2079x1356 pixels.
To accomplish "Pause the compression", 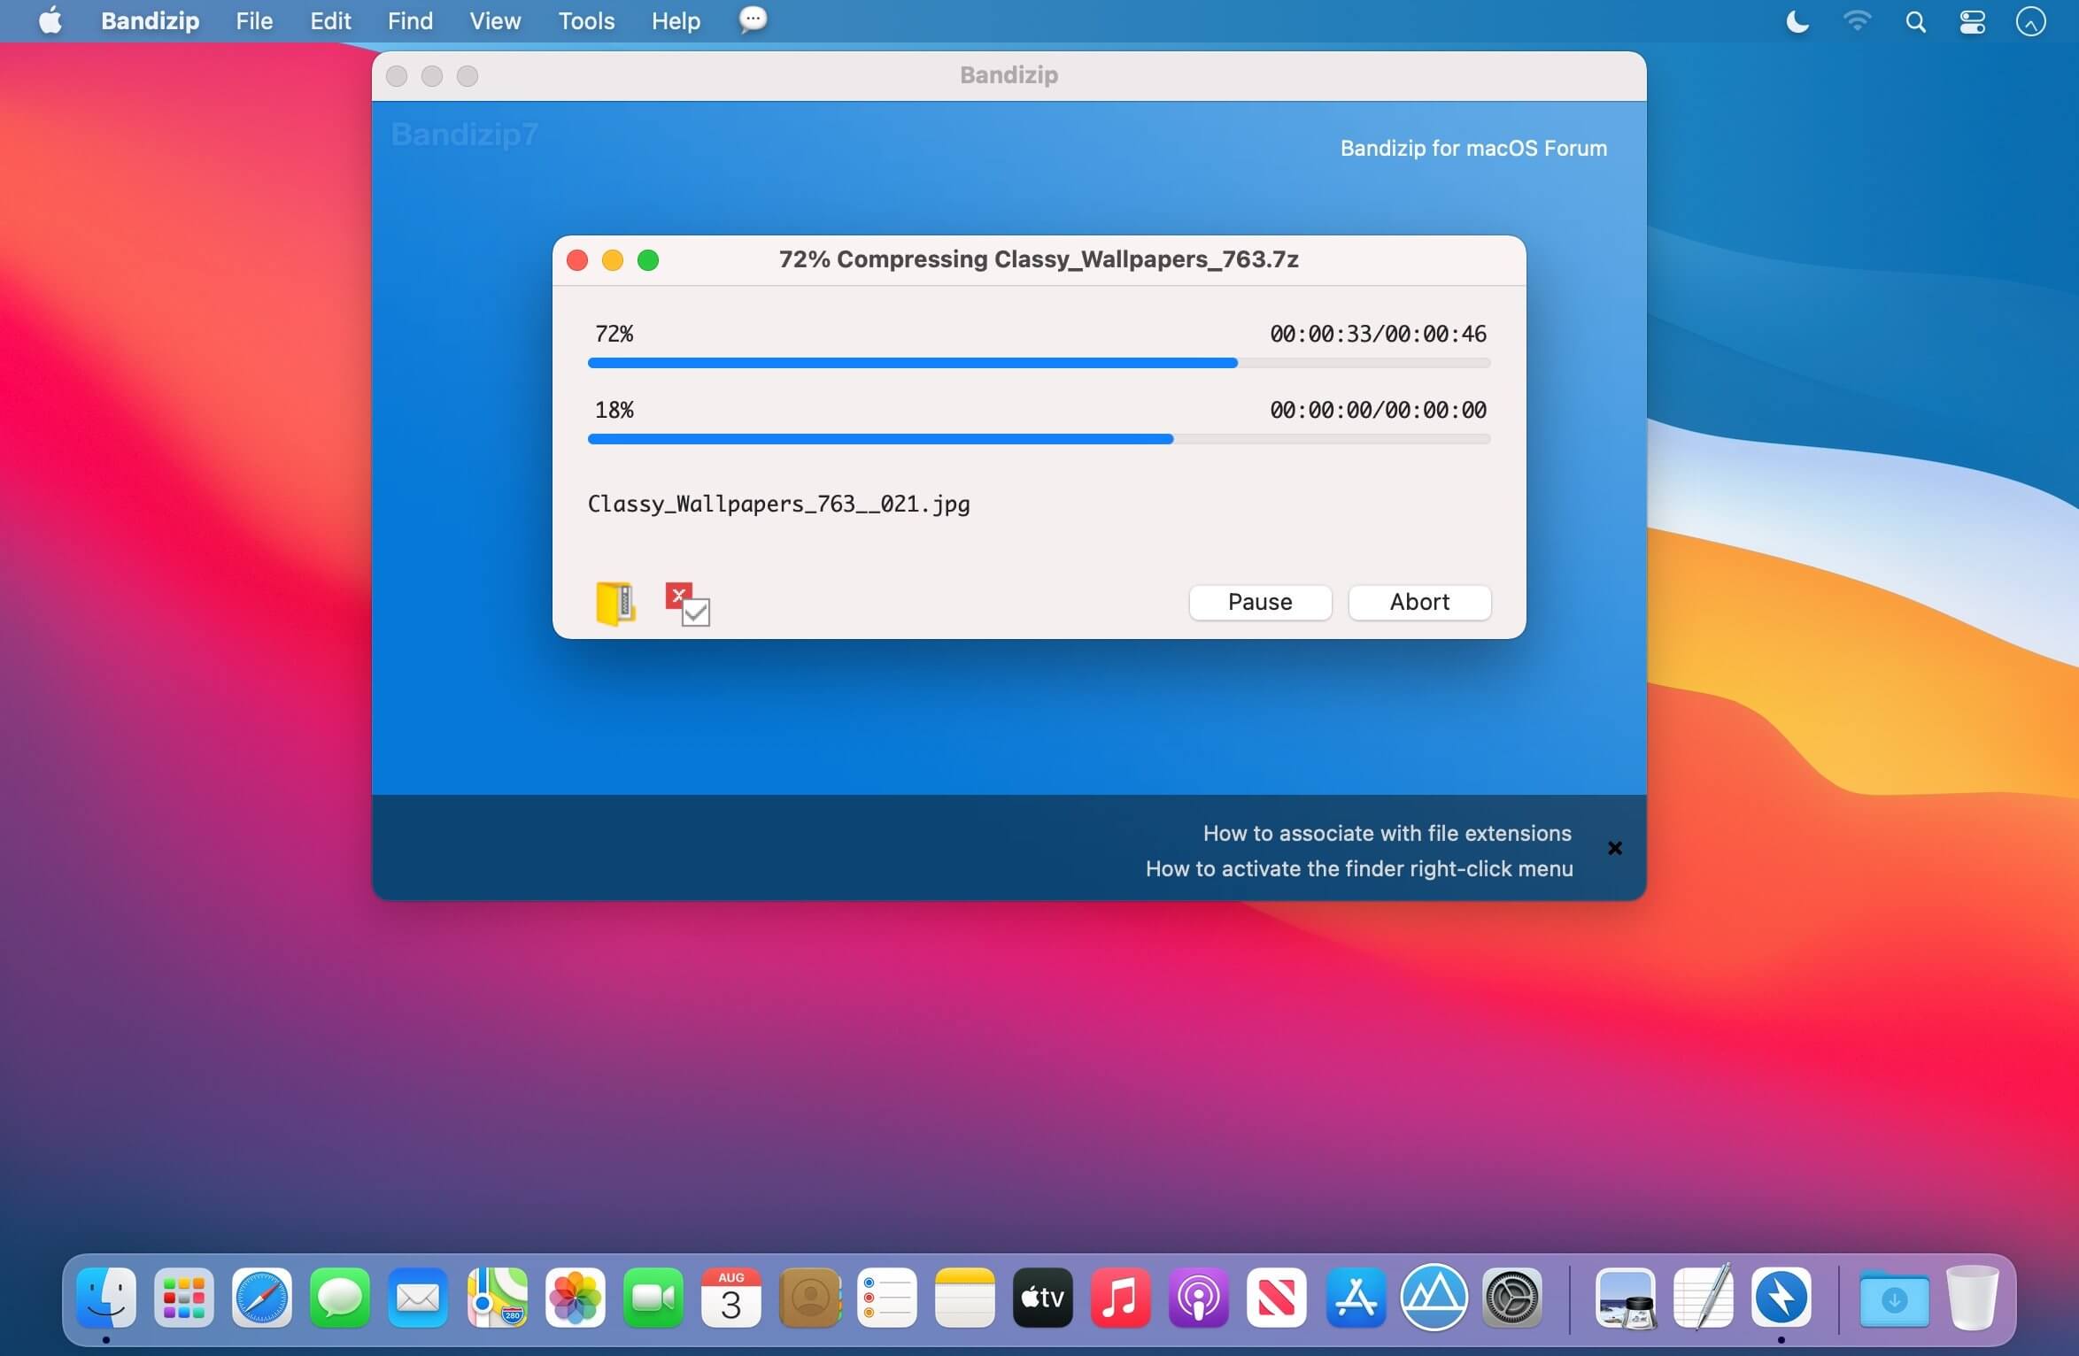I will 1259,602.
